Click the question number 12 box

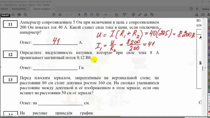pos(10,54)
